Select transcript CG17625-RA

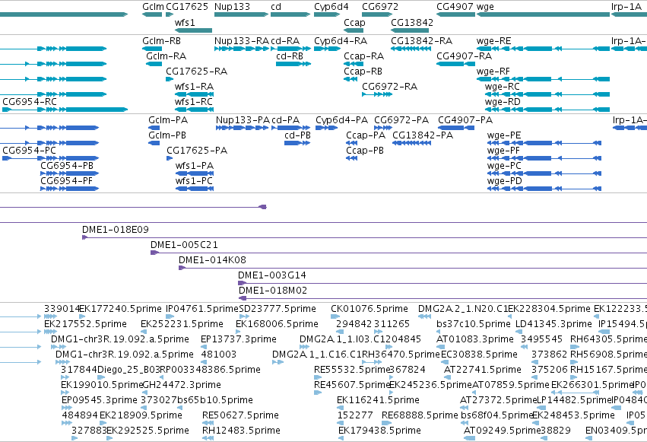(196, 72)
